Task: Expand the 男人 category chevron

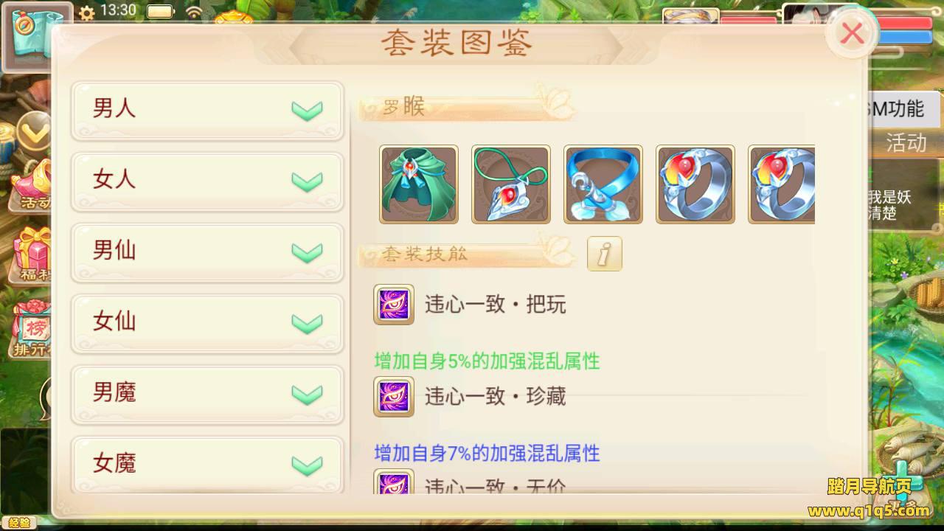Action: (x=307, y=111)
